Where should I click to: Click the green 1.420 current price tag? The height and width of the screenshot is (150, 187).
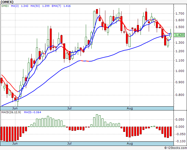[x=179, y=35]
